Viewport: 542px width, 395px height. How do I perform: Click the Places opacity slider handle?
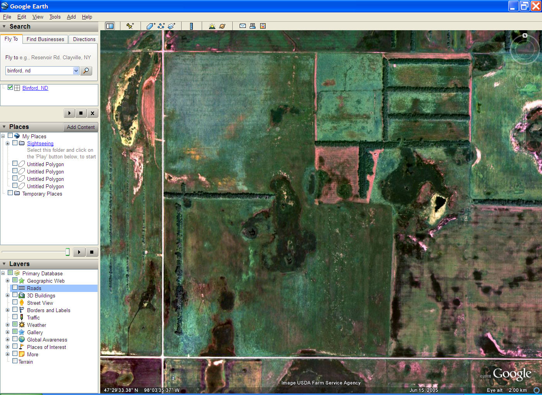pos(68,252)
